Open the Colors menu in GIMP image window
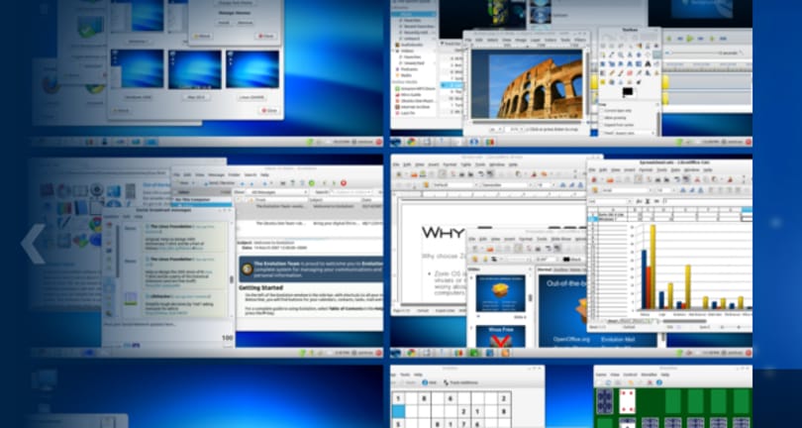 point(550,40)
